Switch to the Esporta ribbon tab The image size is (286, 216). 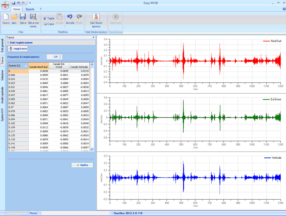[30, 9]
